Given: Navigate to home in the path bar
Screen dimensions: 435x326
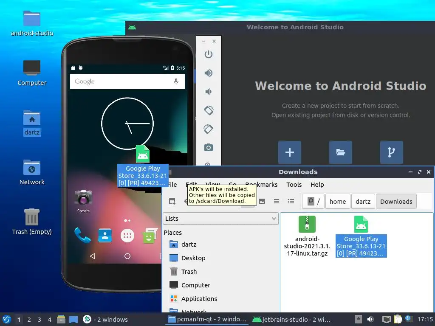Looking at the screenshot, I should tap(338, 202).
